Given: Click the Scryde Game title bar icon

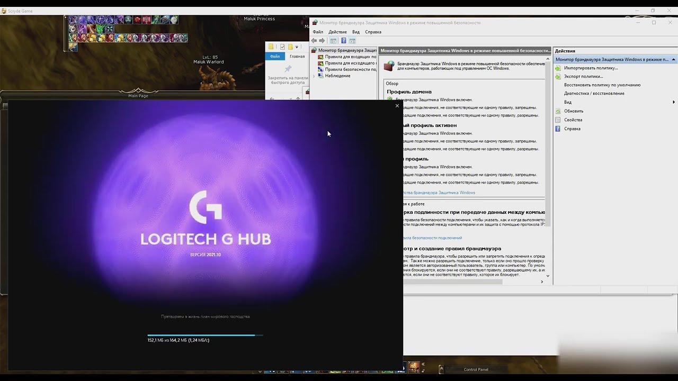Looking at the screenshot, I should coord(4,11).
